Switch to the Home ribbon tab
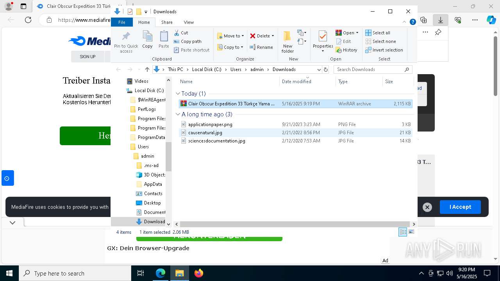The width and height of the screenshot is (500, 281). point(144,22)
